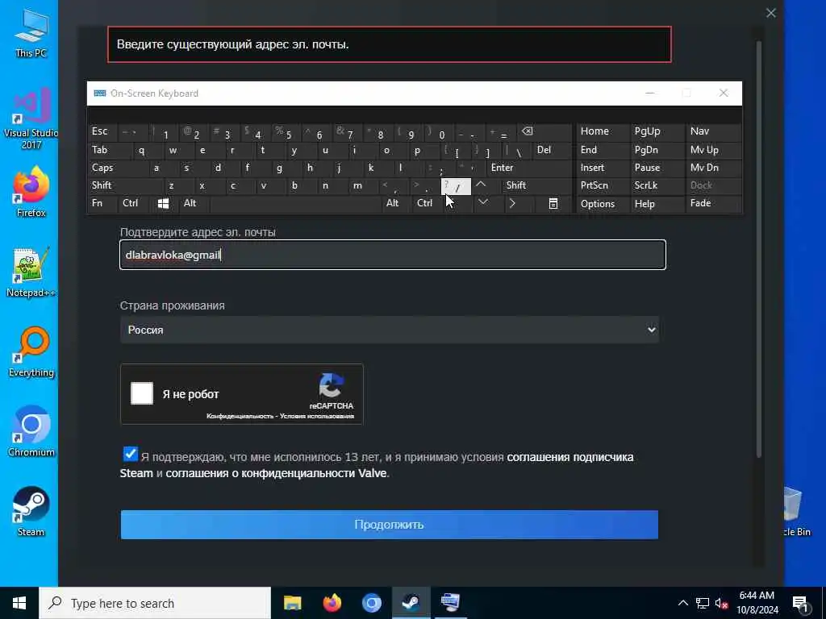Click the Help key on keyboard
826x619 pixels.
[x=657, y=204]
